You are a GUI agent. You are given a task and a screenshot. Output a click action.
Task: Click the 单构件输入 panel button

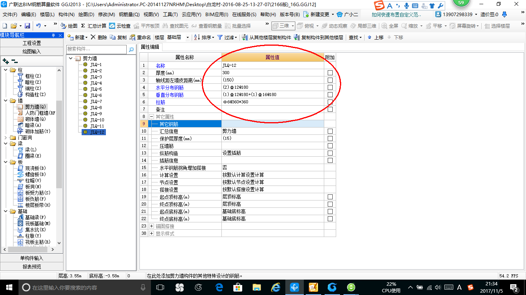pos(32,258)
